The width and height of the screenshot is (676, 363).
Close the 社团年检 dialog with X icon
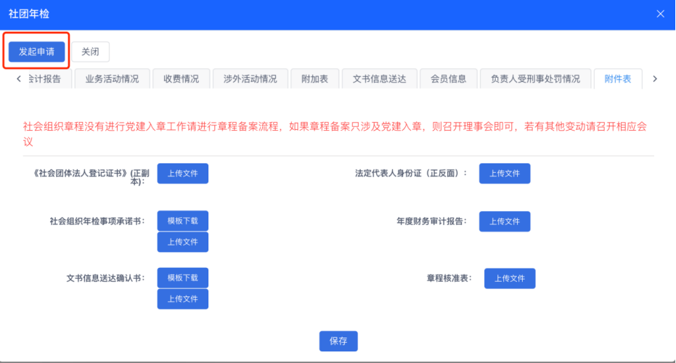[660, 14]
